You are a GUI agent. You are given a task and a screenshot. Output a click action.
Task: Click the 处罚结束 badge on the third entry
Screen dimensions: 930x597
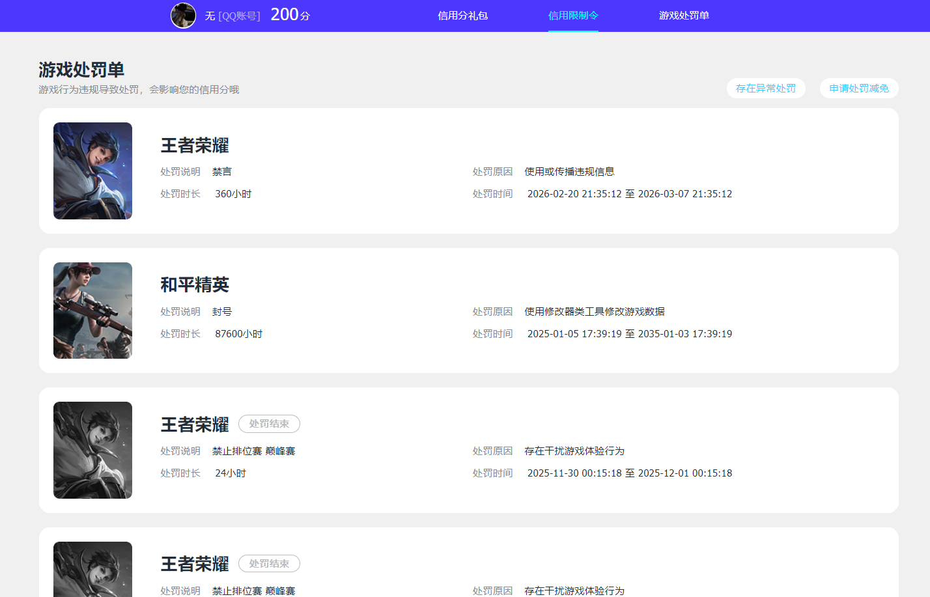pos(269,423)
